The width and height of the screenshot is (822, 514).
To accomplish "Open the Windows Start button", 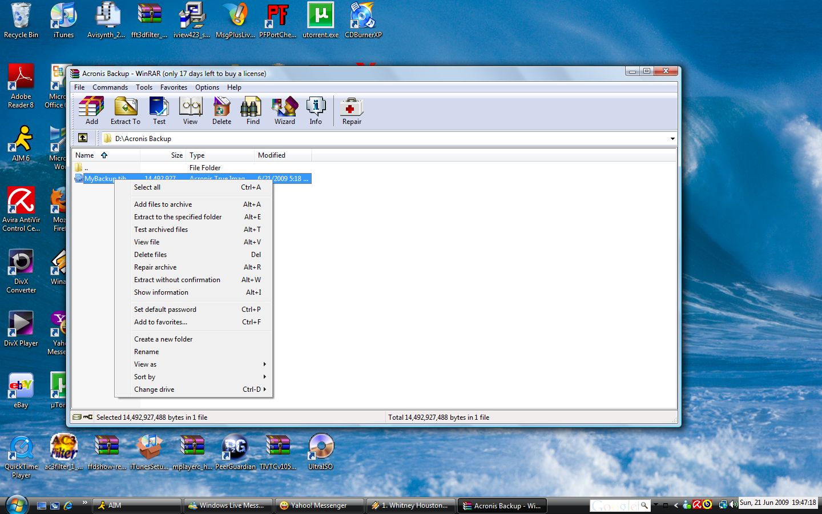I will [17, 505].
